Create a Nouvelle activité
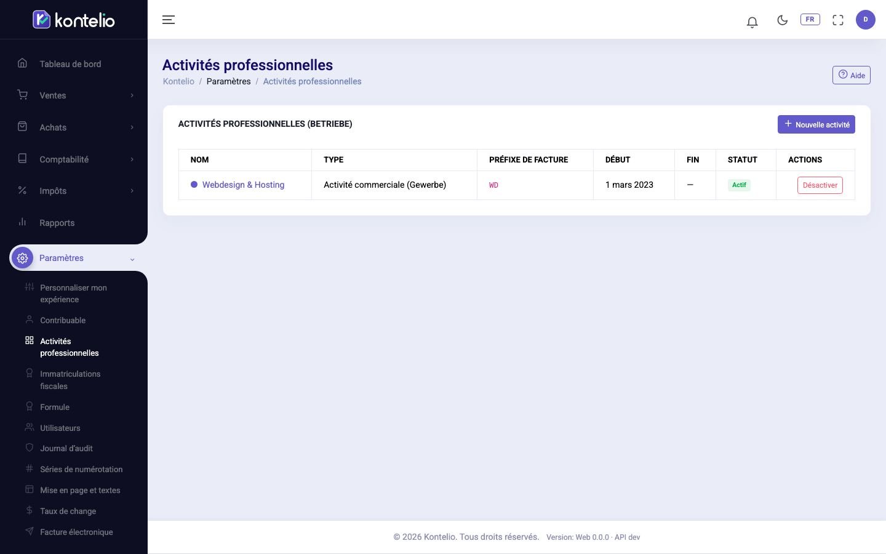The image size is (886, 554). pyautogui.click(x=816, y=124)
